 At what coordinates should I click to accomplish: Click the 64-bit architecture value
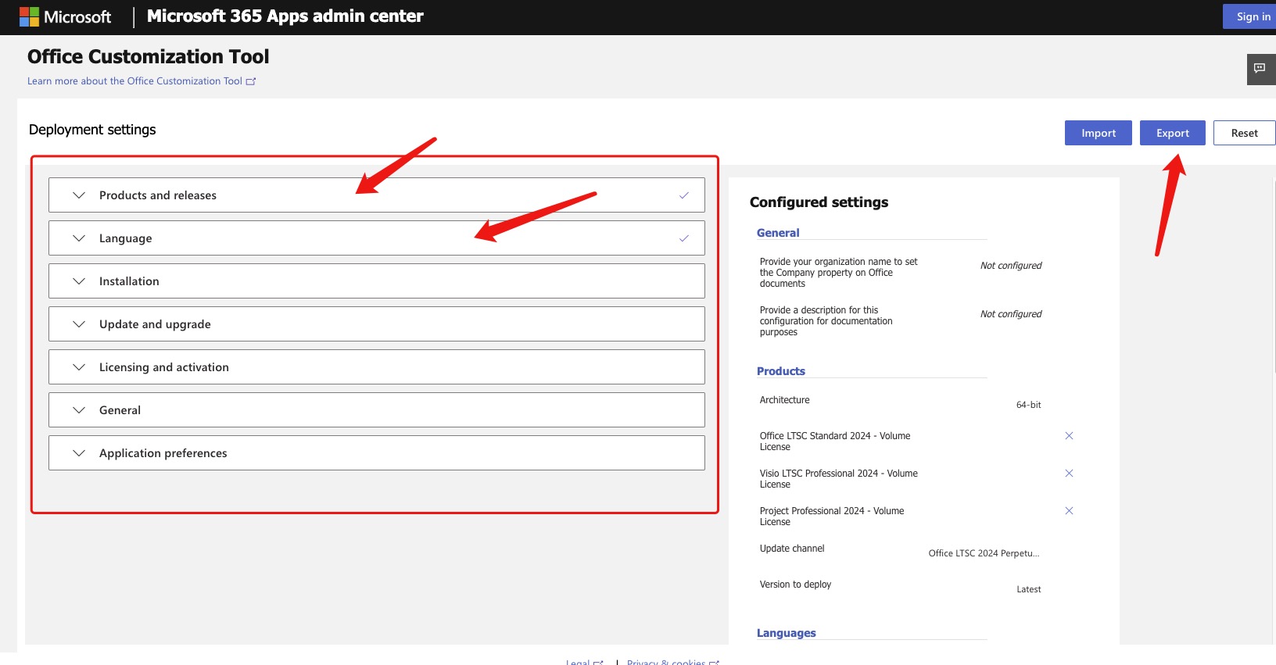pyautogui.click(x=1029, y=405)
